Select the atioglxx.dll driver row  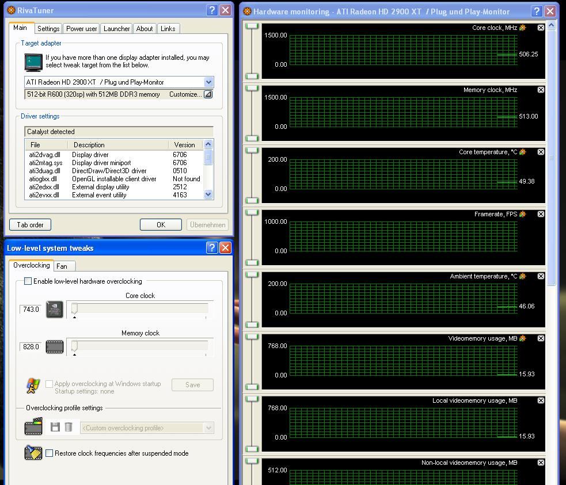coord(114,179)
